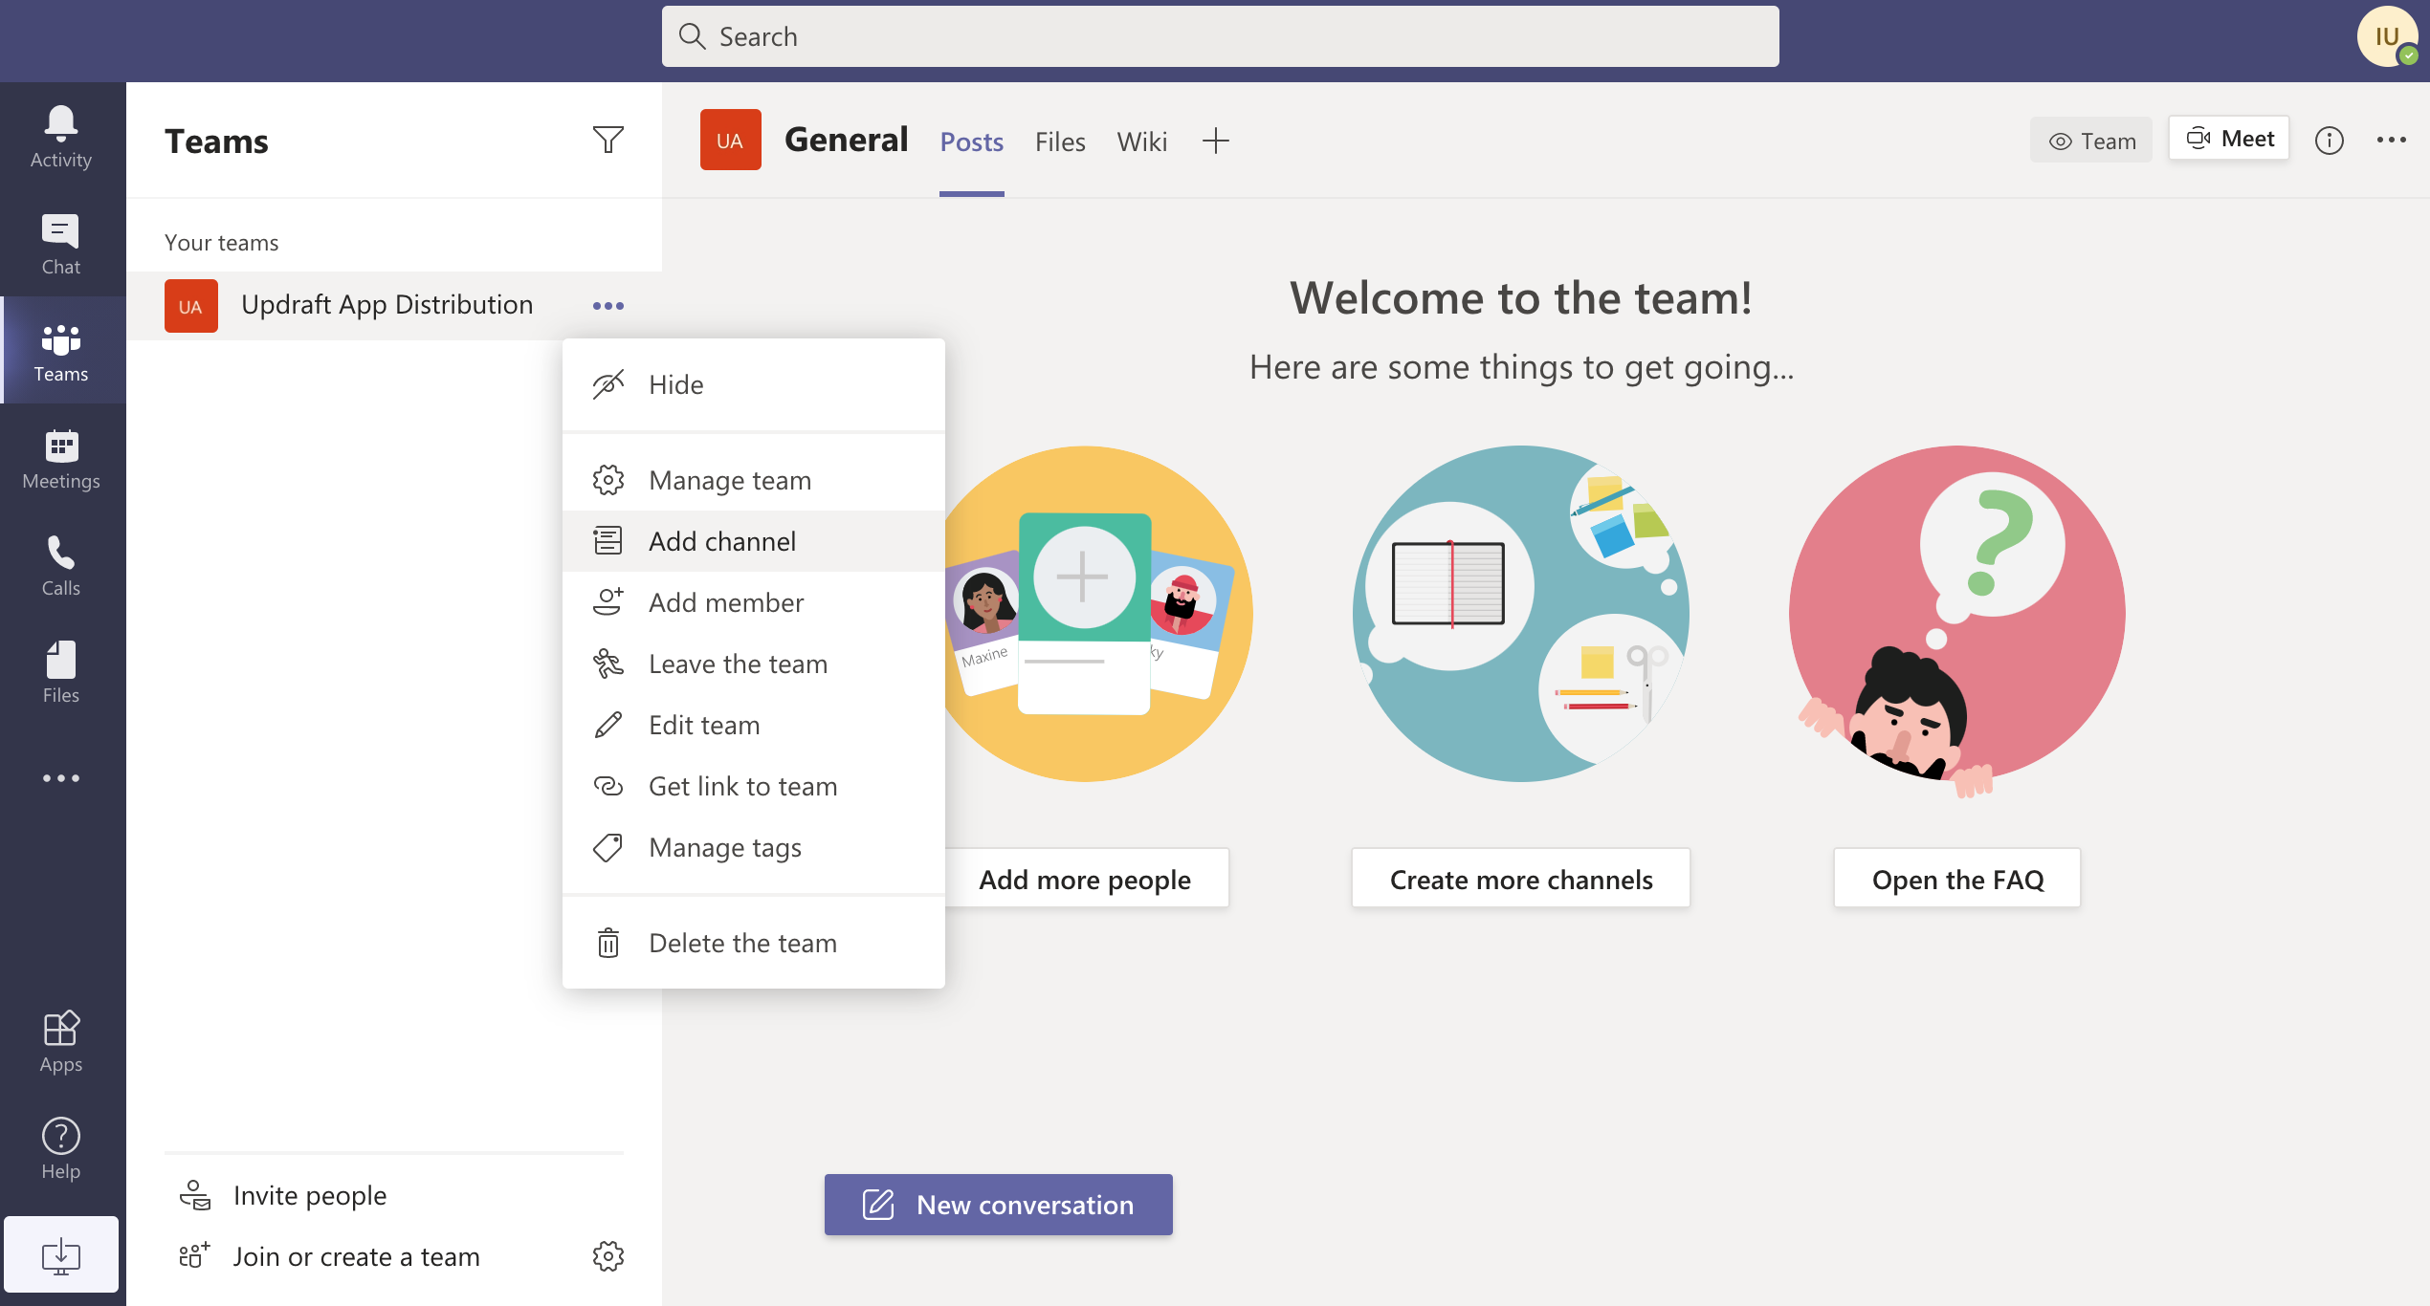Image resolution: width=2430 pixels, height=1306 pixels.
Task: Open the Apps store
Action: (61, 1041)
